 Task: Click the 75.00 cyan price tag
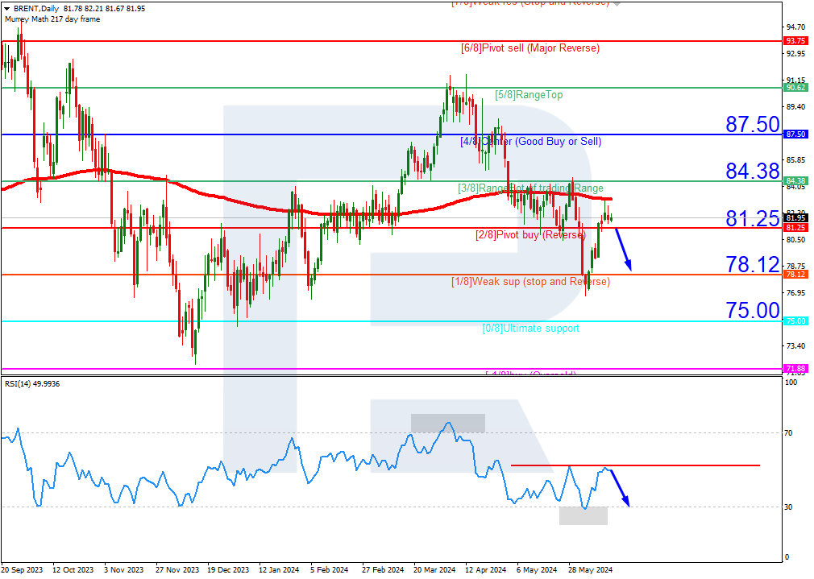coord(795,321)
